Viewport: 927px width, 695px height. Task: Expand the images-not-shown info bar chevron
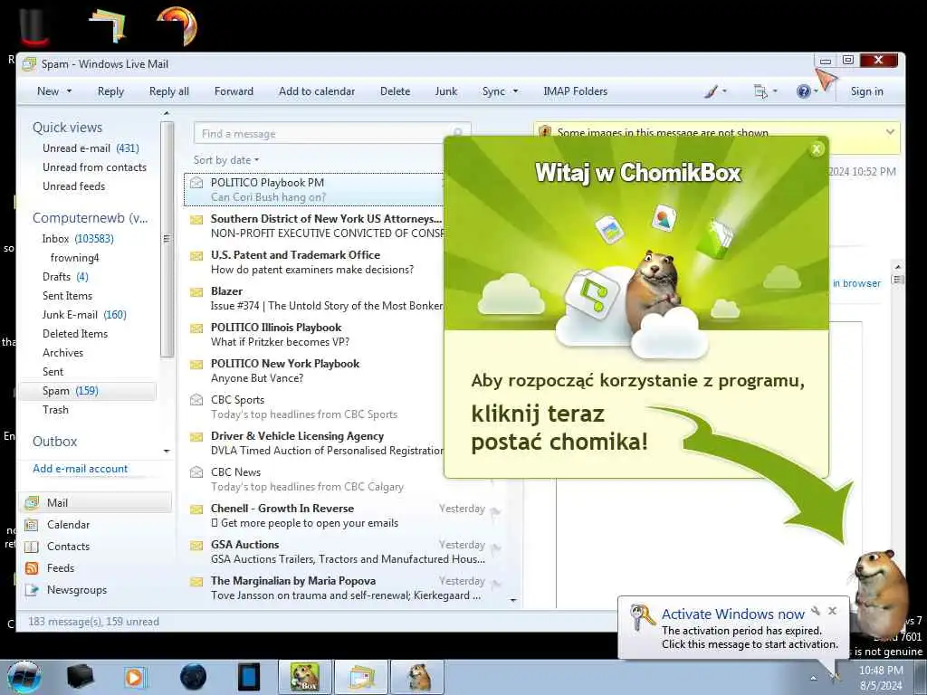pos(890,132)
